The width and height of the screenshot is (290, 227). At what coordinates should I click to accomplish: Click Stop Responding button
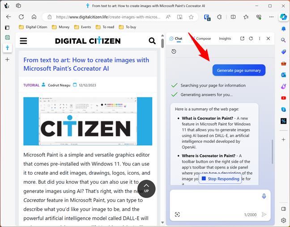tap(220, 179)
